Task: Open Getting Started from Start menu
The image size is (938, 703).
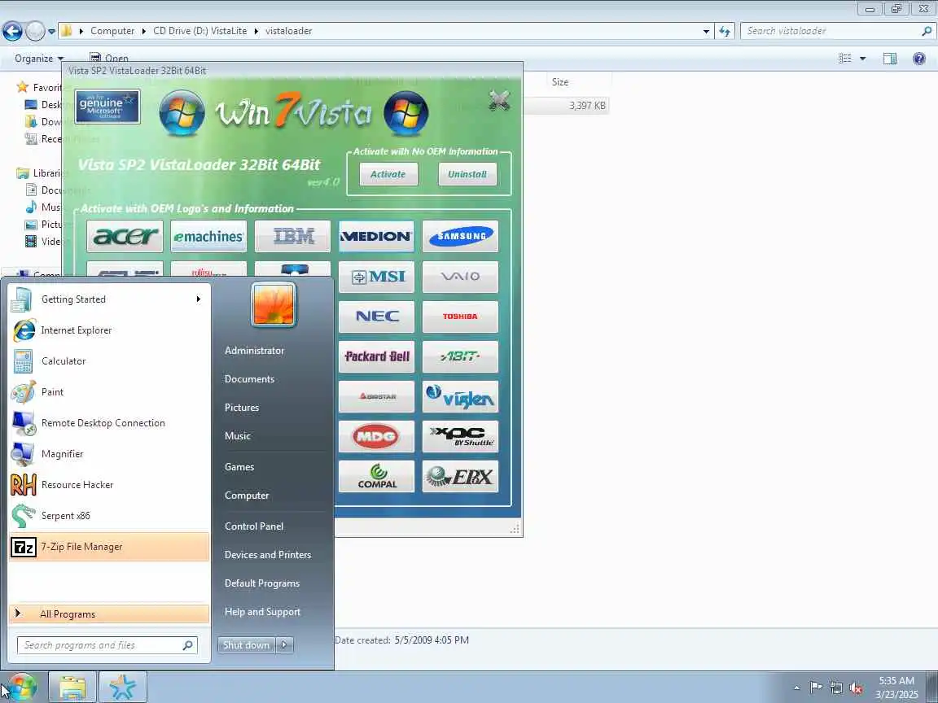Action: [109, 299]
